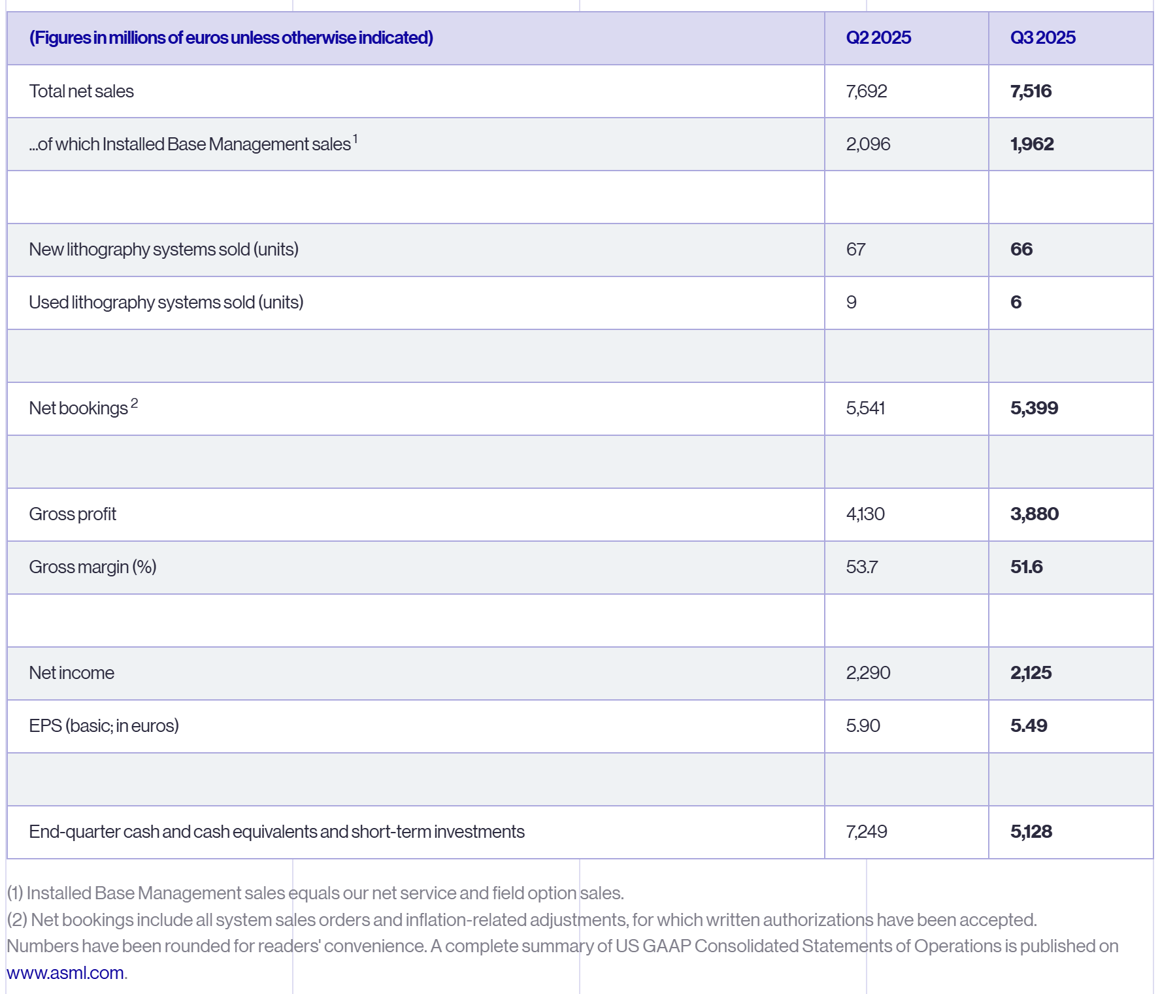Screen dimensions: 1160x994
Task: Click the figures in millions header text
Action: (x=231, y=38)
